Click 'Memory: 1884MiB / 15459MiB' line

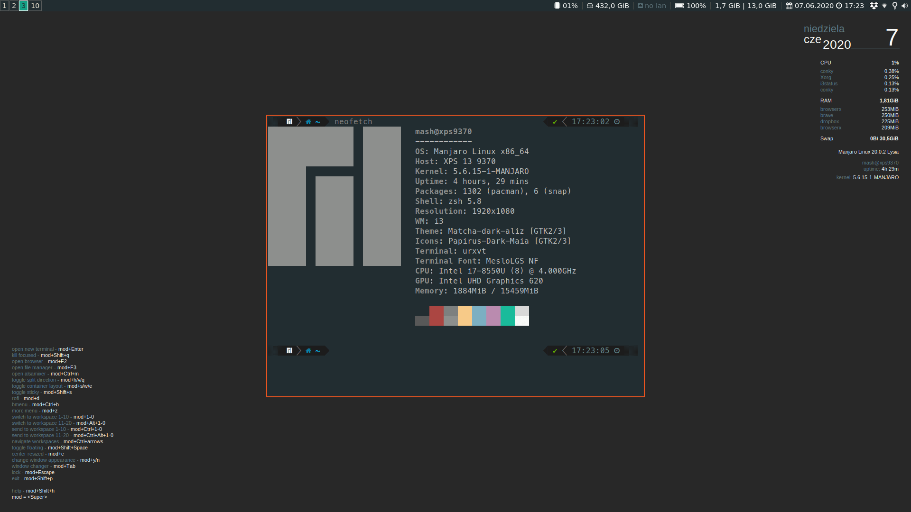(x=476, y=291)
